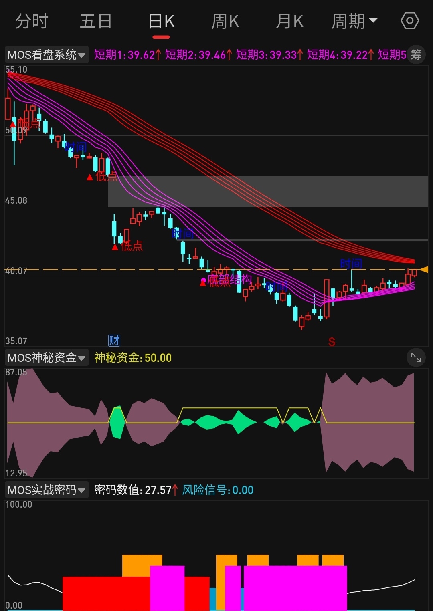The image size is (433, 611).
Task: Open the MOS看盘系统 indicator dropdown
Action: (x=47, y=55)
